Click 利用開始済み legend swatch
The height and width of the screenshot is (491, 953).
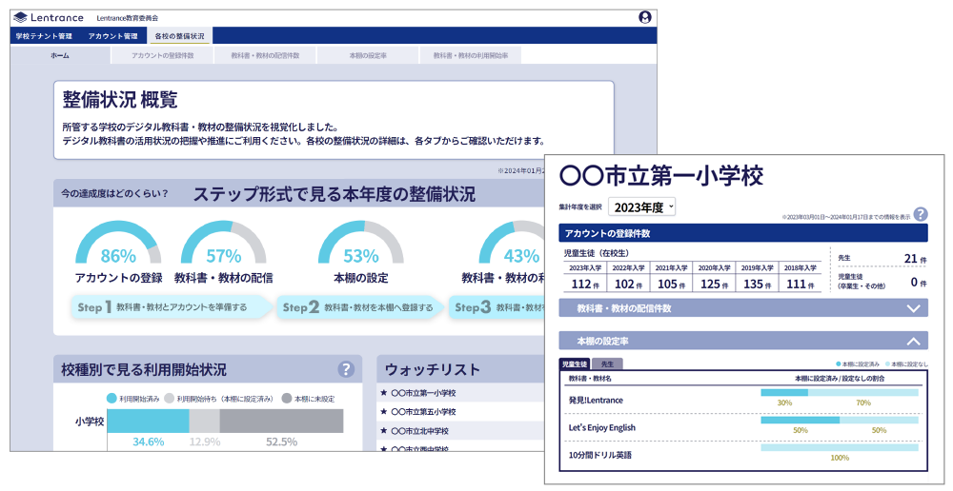point(112,399)
